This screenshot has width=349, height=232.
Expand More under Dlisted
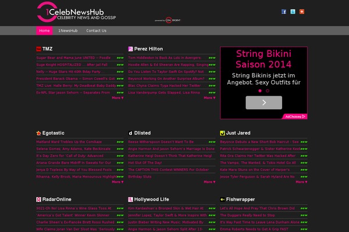pos(209,182)
